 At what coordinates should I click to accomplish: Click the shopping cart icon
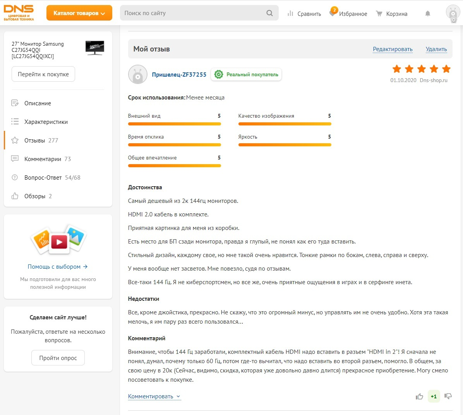tap(379, 14)
